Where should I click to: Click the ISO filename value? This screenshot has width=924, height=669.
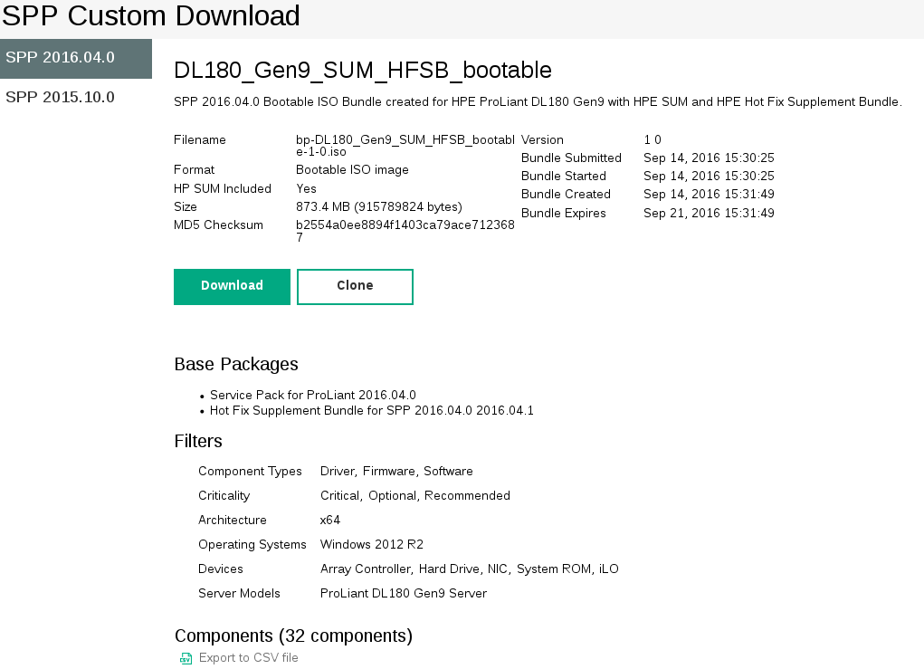pos(405,146)
